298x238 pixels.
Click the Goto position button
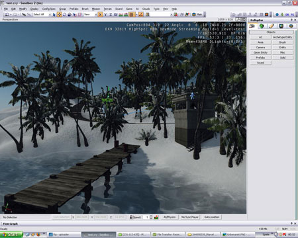pyautogui.click(x=212, y=217)
